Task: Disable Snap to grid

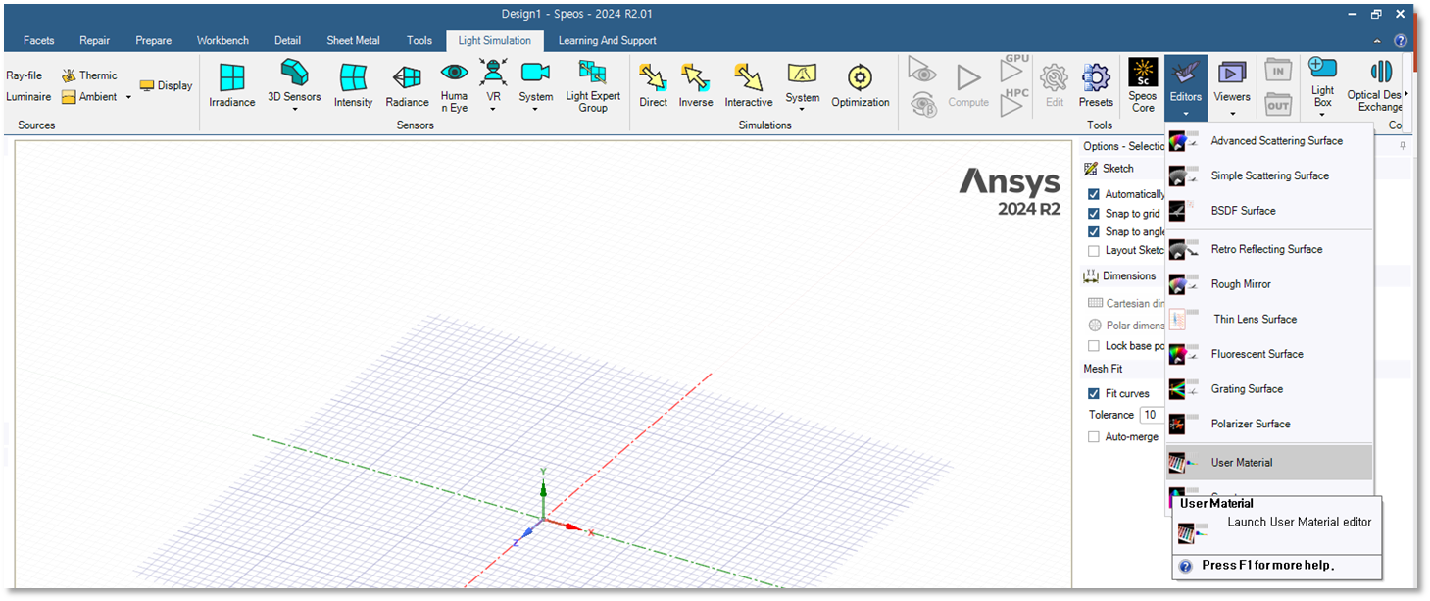Action: [x=1094, y=213]
